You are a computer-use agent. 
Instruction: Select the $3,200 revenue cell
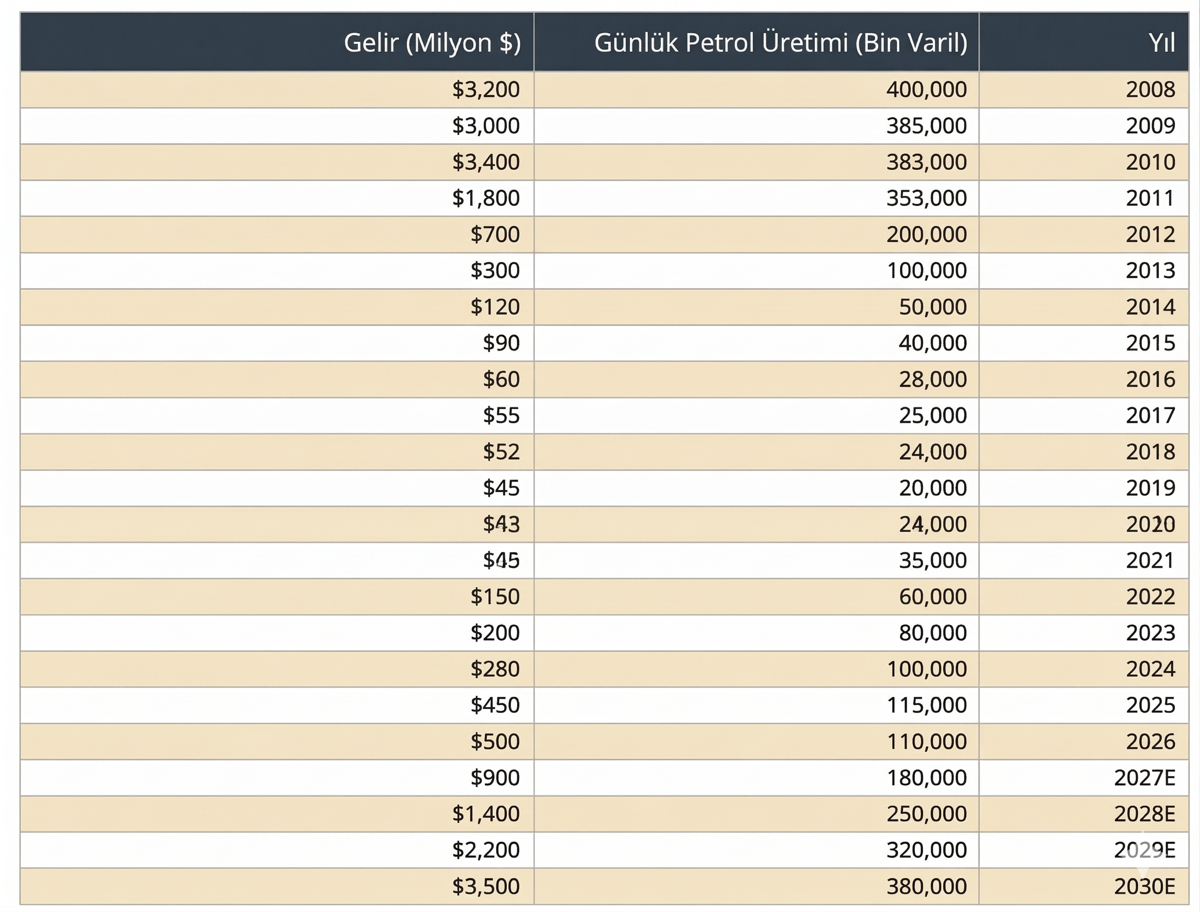[x=485, y=89]
